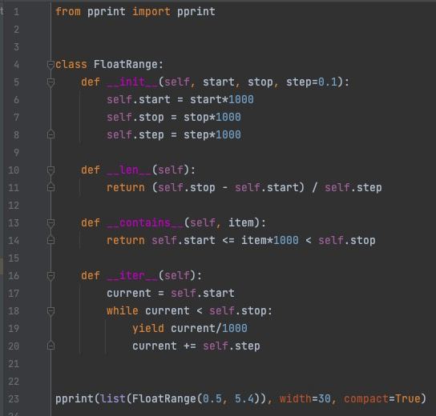Click 'step=0.1' default parameter value
This screenshot has height=416, width=436.
coord(312,82)
